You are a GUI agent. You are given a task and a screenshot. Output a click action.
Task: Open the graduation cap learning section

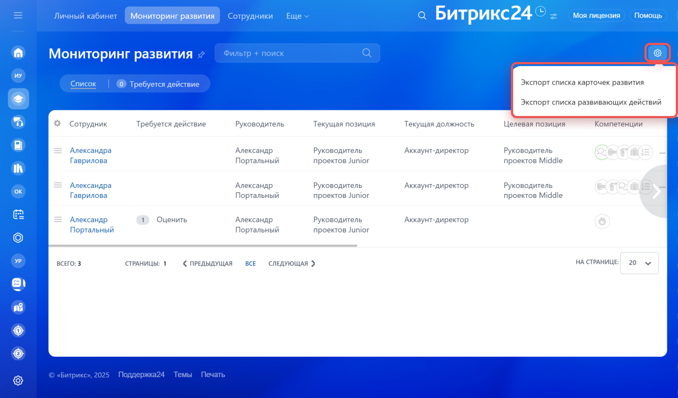pos(18,99)
